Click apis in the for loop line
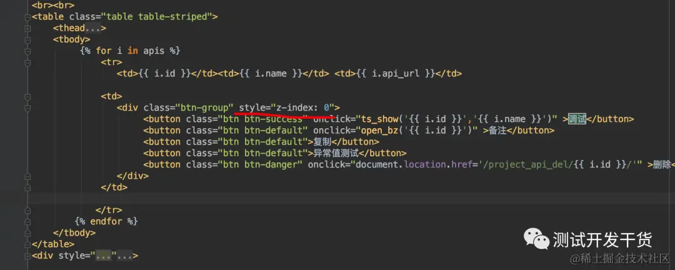This screenshot has width=675, height=270. (154, 51)
